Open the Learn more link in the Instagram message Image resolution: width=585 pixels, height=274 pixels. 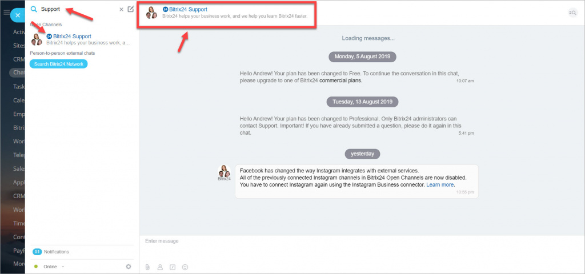440,184
